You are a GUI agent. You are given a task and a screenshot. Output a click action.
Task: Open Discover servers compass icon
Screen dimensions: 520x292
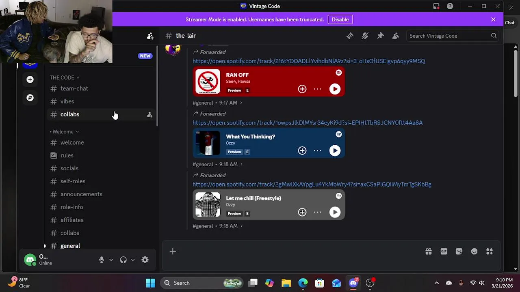pos(30,98)
